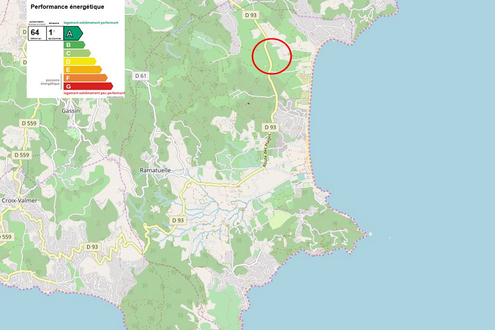This screenshot has height=330, width=495.
Task: Click the Gassin village label
Action: [71, 111]
